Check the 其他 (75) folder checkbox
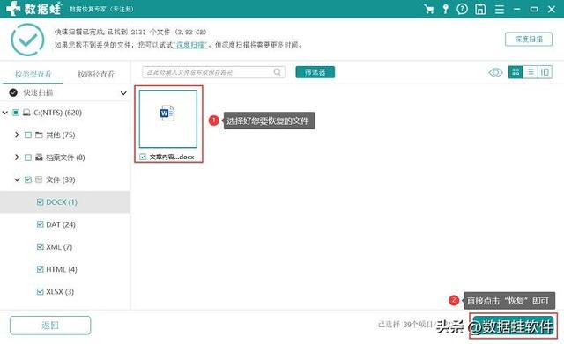 pyautogui.click(x=28, y=135)
